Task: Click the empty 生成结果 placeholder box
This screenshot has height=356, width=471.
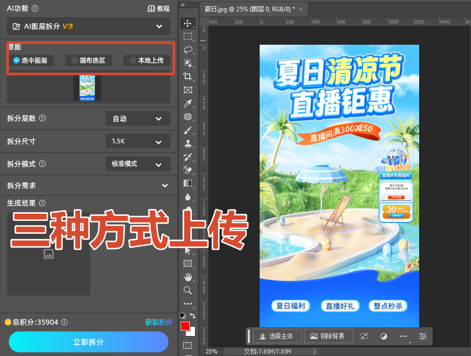Action: [48, 254]
